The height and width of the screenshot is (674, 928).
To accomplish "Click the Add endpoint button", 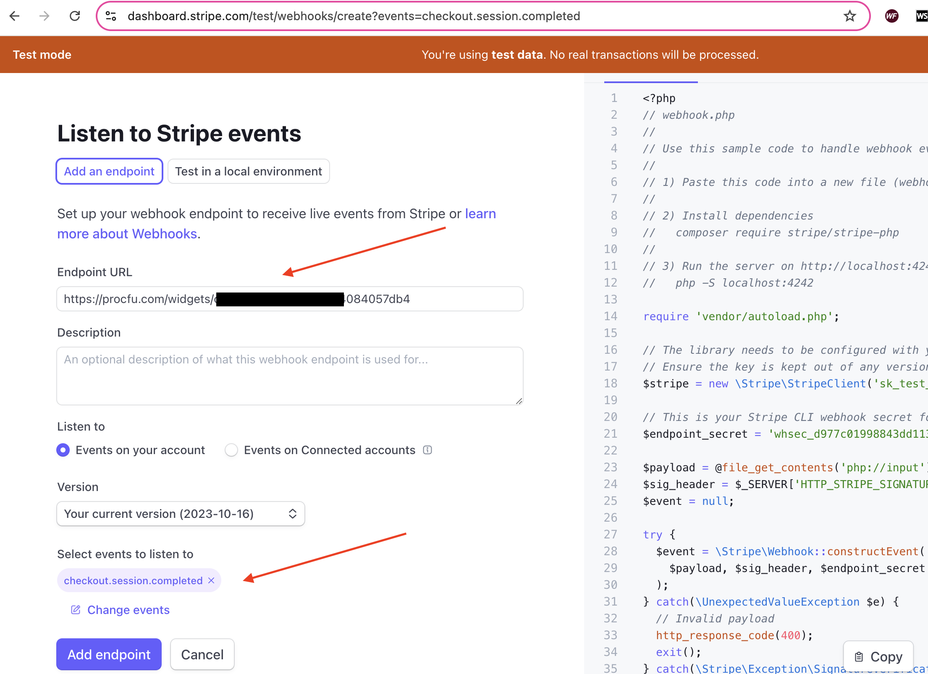I will pyautogui.click(x=109, y=654).
